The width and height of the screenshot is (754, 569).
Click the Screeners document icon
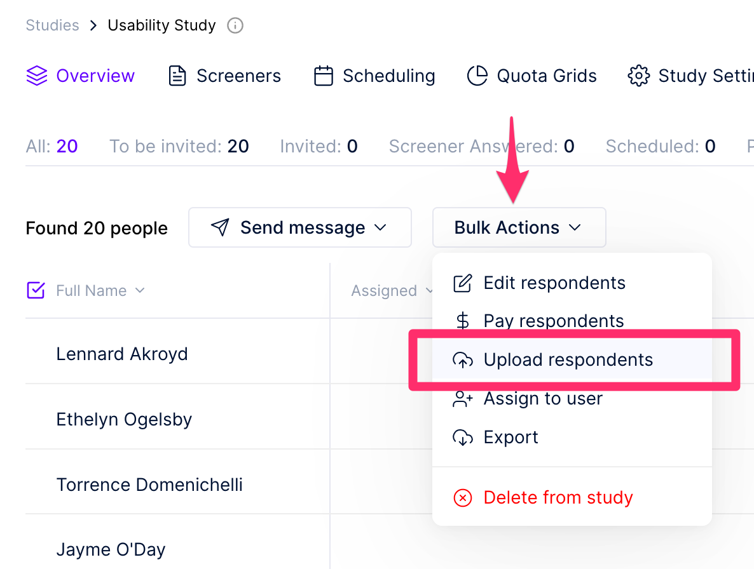point(177,76)
